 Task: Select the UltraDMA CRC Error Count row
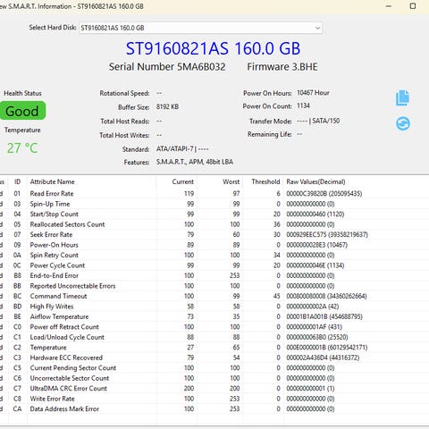[214, 389]
